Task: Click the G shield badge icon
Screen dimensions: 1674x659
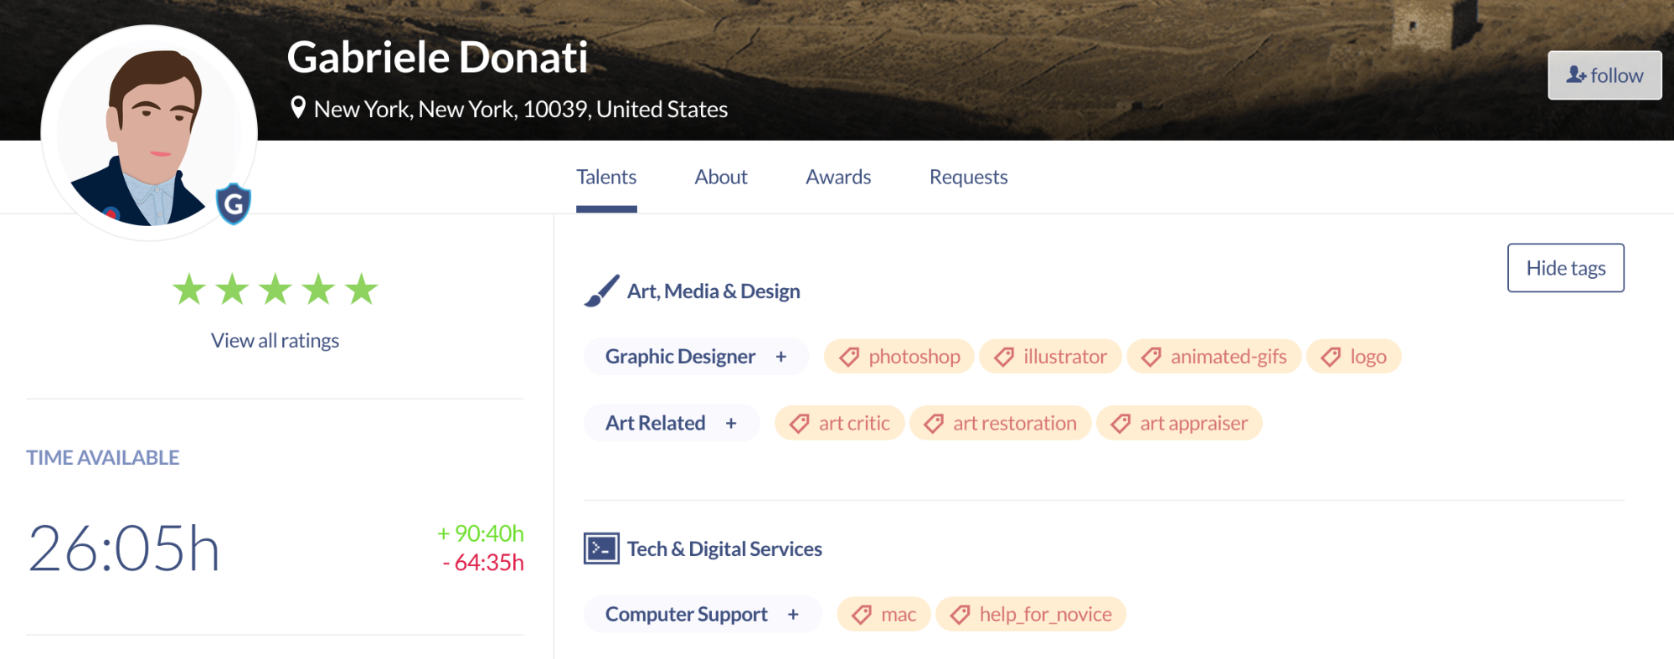Action: coord(234,203)
